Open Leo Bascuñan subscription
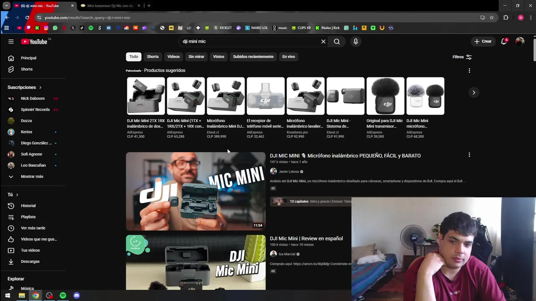536x301 pixels. pos(33,165)
